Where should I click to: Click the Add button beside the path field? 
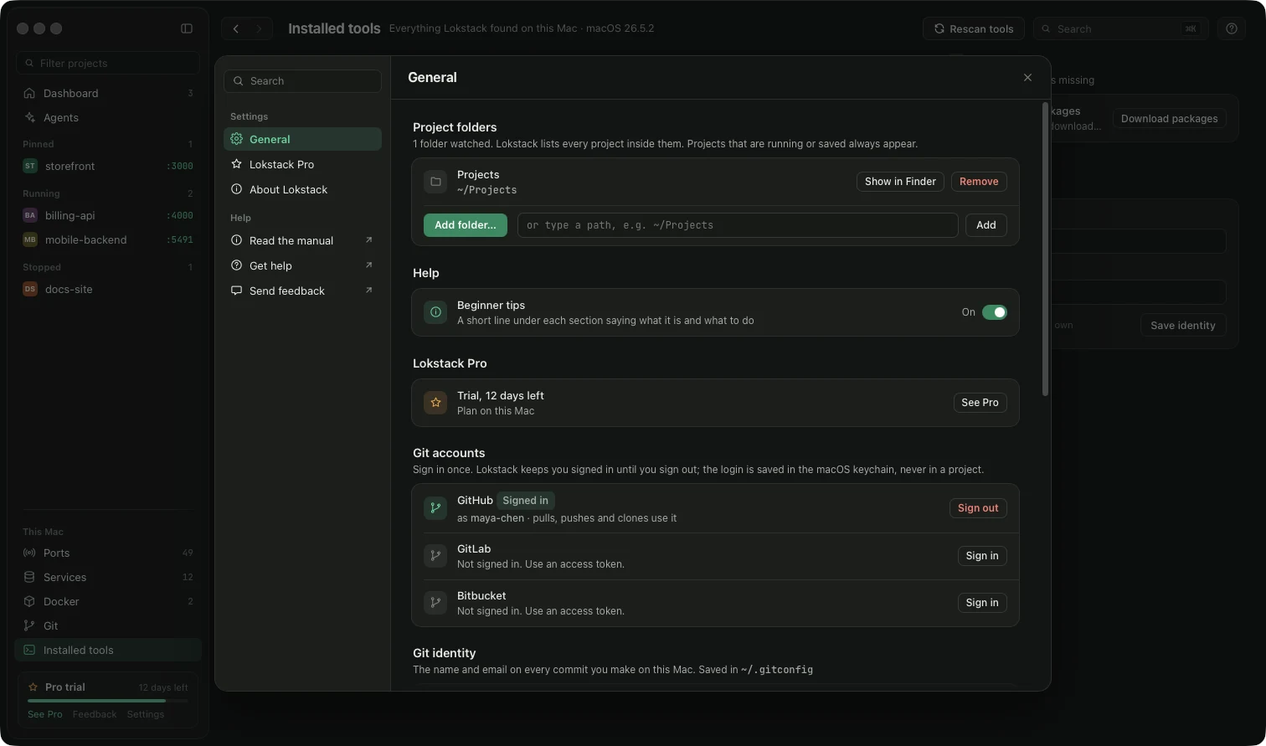[x=986, y=224]
